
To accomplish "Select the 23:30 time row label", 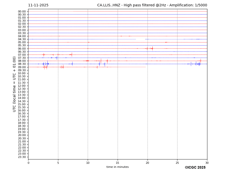I will click(x=22, y=157).
